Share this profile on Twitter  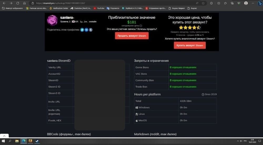(82, 30)
